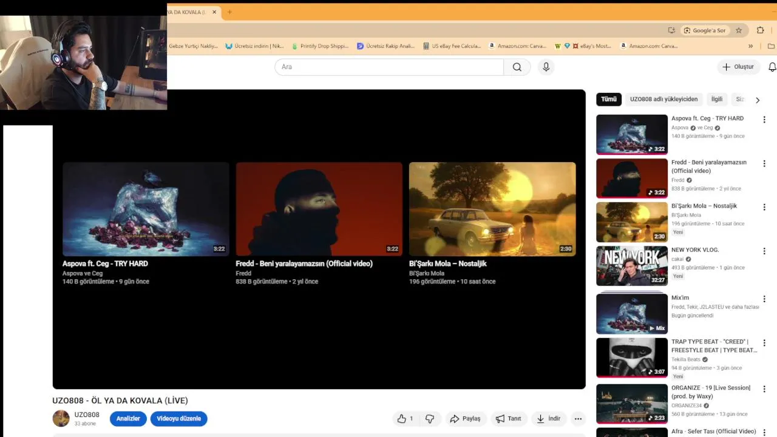Open sidebar Aspova ft. Ceg - TRY HARD title
Image resolution: width=777 pixels, height=437 pixels.
tap(707, 118)
